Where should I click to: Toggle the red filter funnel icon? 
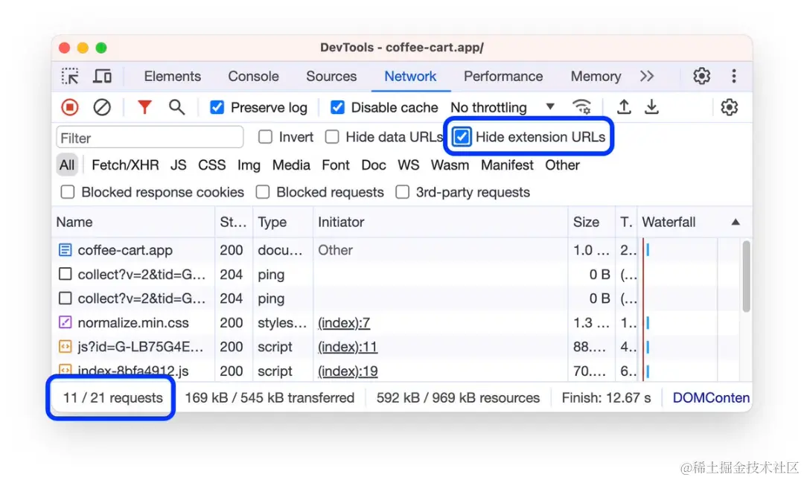pos(144,106)
